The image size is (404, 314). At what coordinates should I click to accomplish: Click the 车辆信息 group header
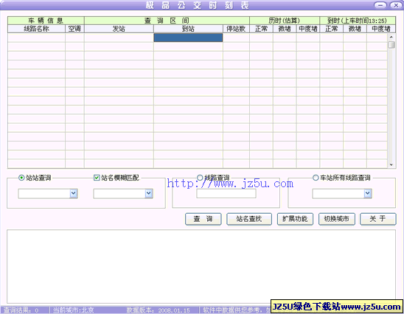[46, 21]
